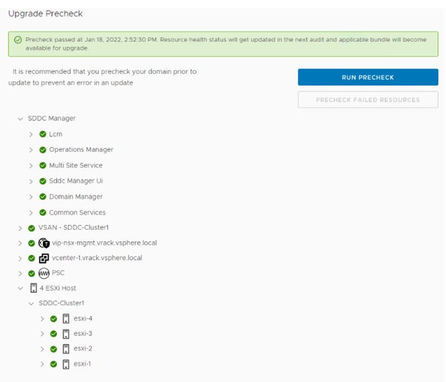The width and height of the screenshot is (446, 382).
Task: Collapse the SDDC Manager tree node
Action: pyautogui.click(x=21, y=119)
